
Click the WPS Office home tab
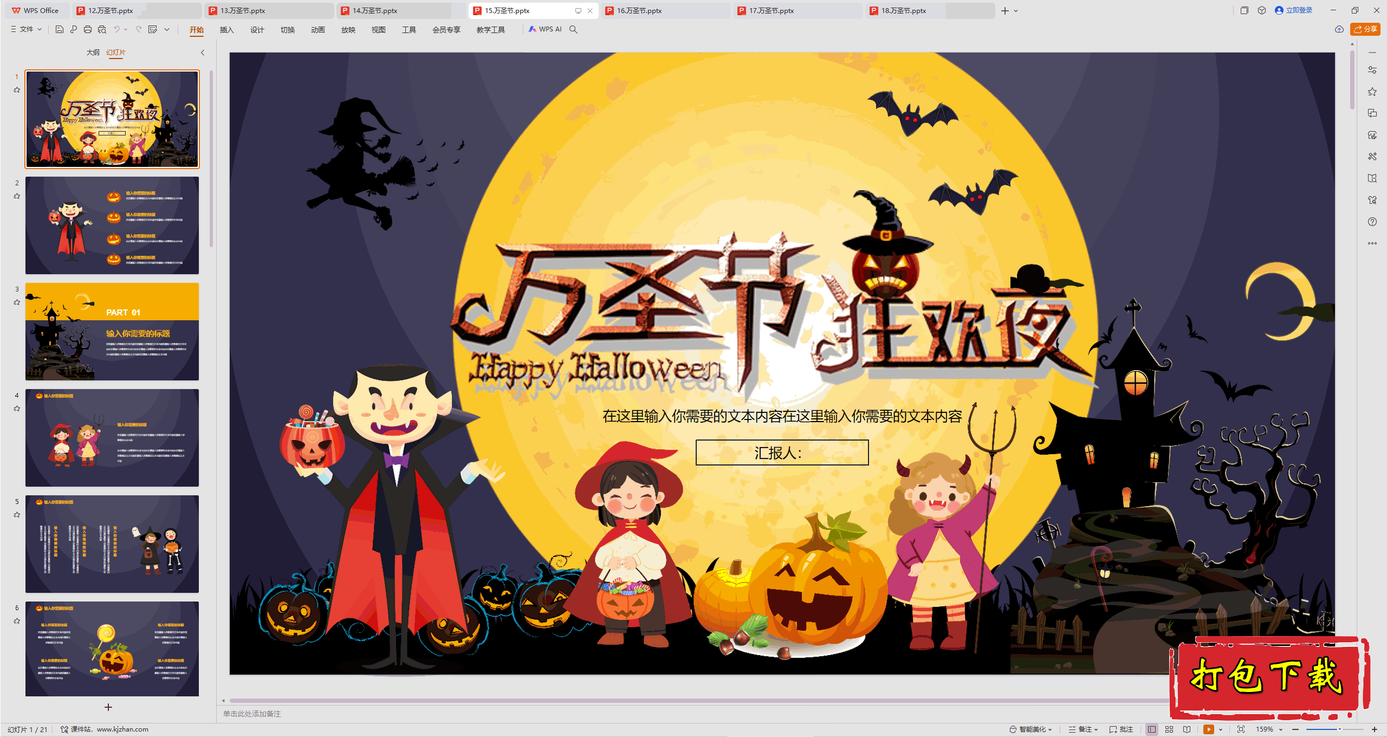pyautogui.click(x=35, y=10)
